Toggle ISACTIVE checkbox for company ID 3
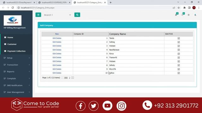Screen dimensions: 202x113 pos(179,46)
